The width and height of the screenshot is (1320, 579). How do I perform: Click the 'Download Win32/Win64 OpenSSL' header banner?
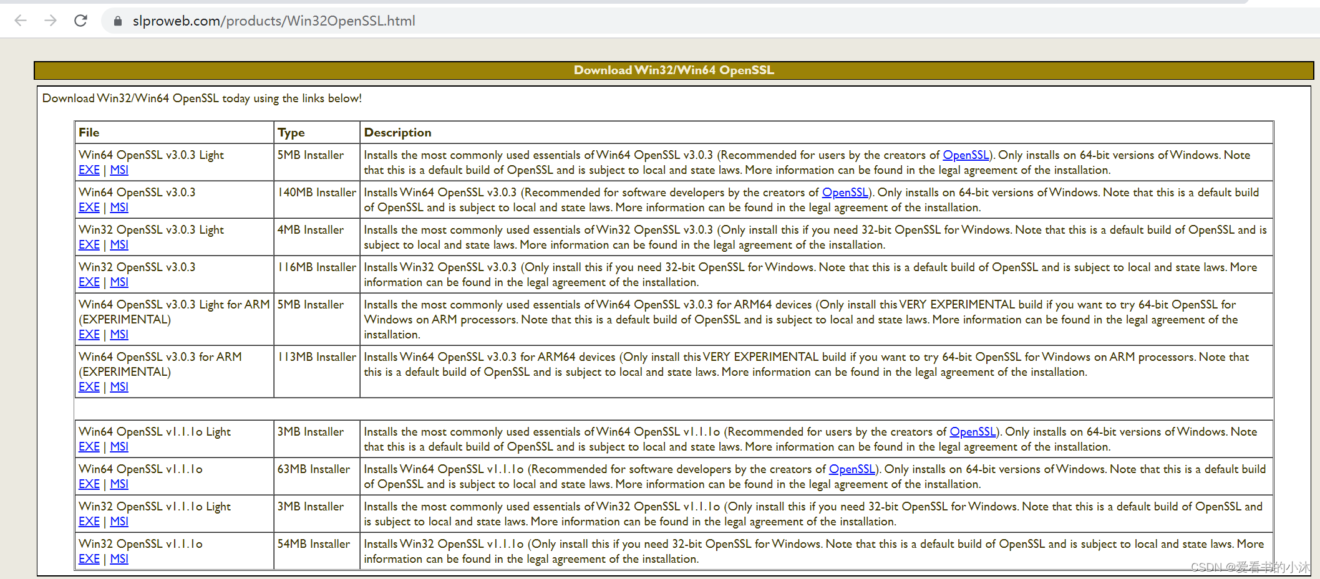point(674,70)
